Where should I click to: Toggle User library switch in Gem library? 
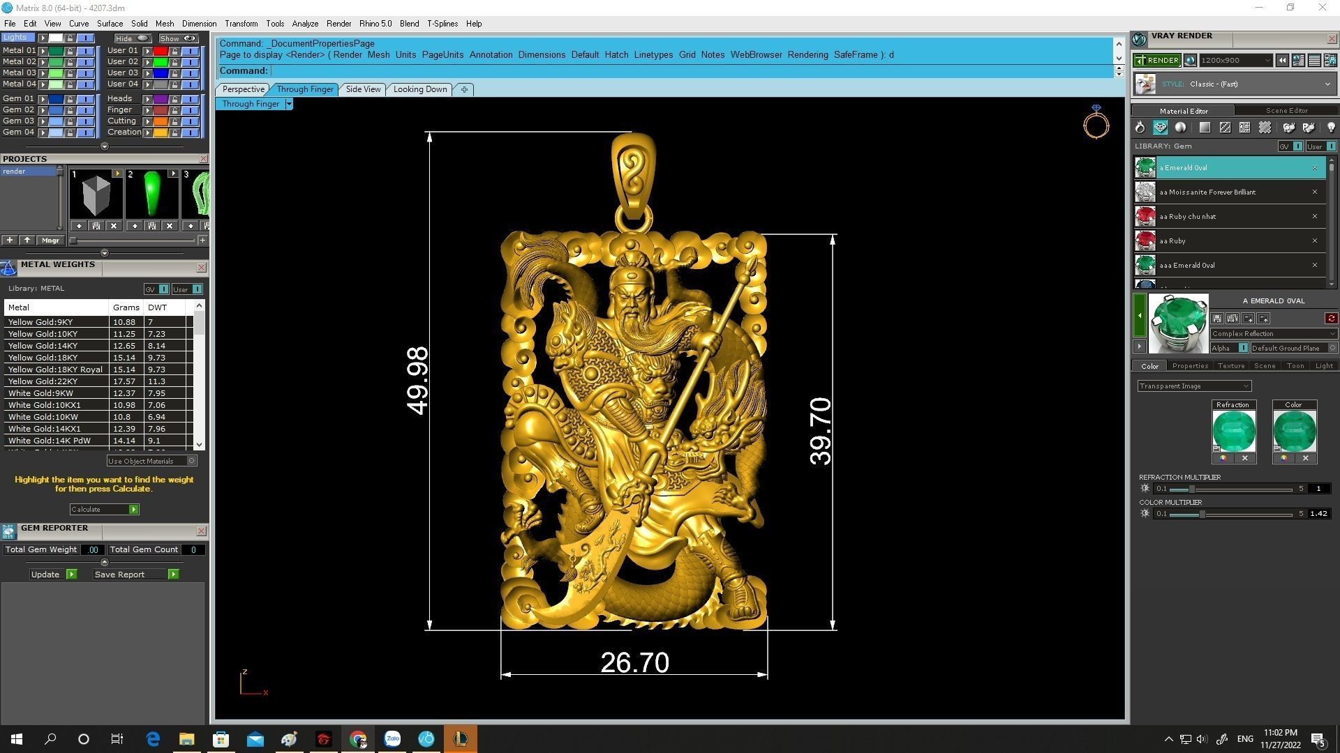coord(1331,146)
